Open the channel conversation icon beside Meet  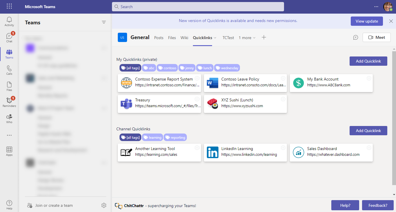[356, 37]
